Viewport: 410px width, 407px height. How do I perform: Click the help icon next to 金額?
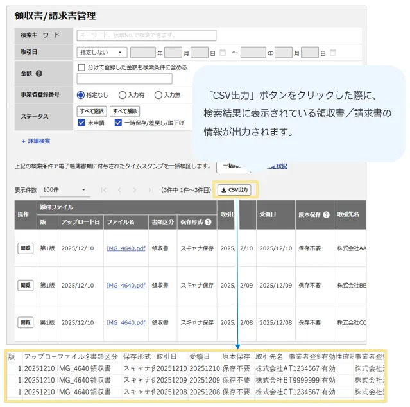[39, 74]
